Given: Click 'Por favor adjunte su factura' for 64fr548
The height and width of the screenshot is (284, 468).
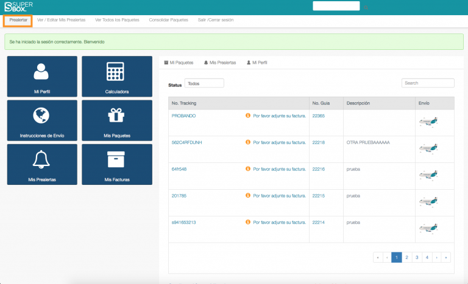Looking at the screenshot, I should click(279, 169).
